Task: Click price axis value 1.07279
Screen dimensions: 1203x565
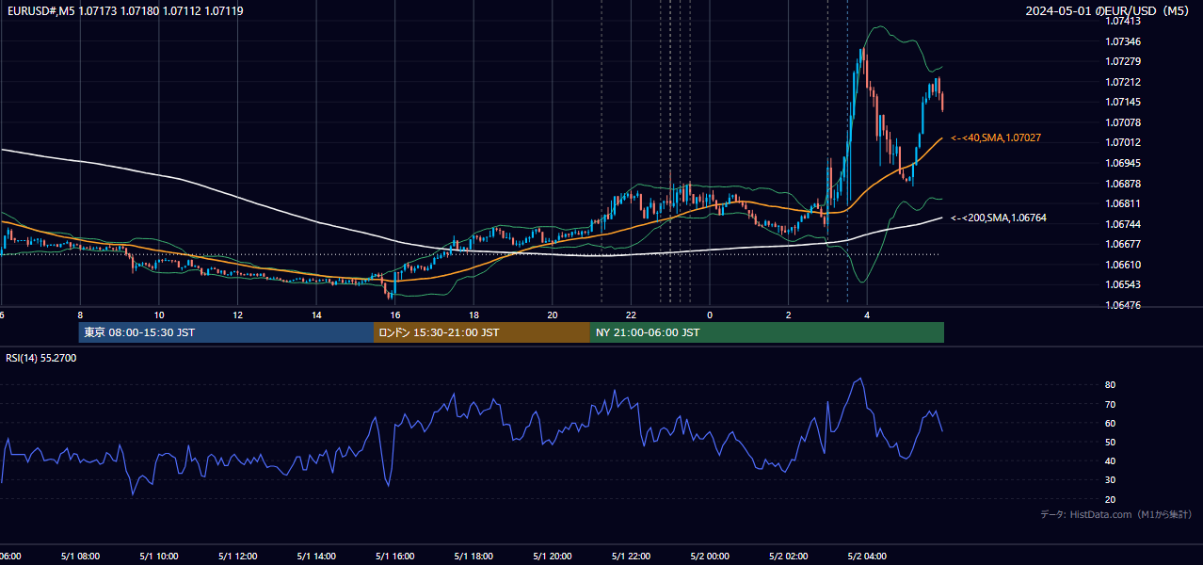Action: [1123, 62]
